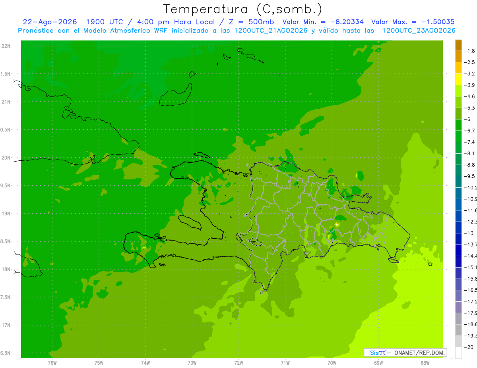Click the "68W" longitude label
The width and height of the screenshot is (477, 368).
point(425,362)
